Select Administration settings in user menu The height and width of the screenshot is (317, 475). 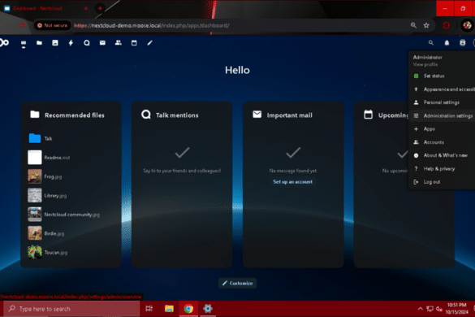443,115
